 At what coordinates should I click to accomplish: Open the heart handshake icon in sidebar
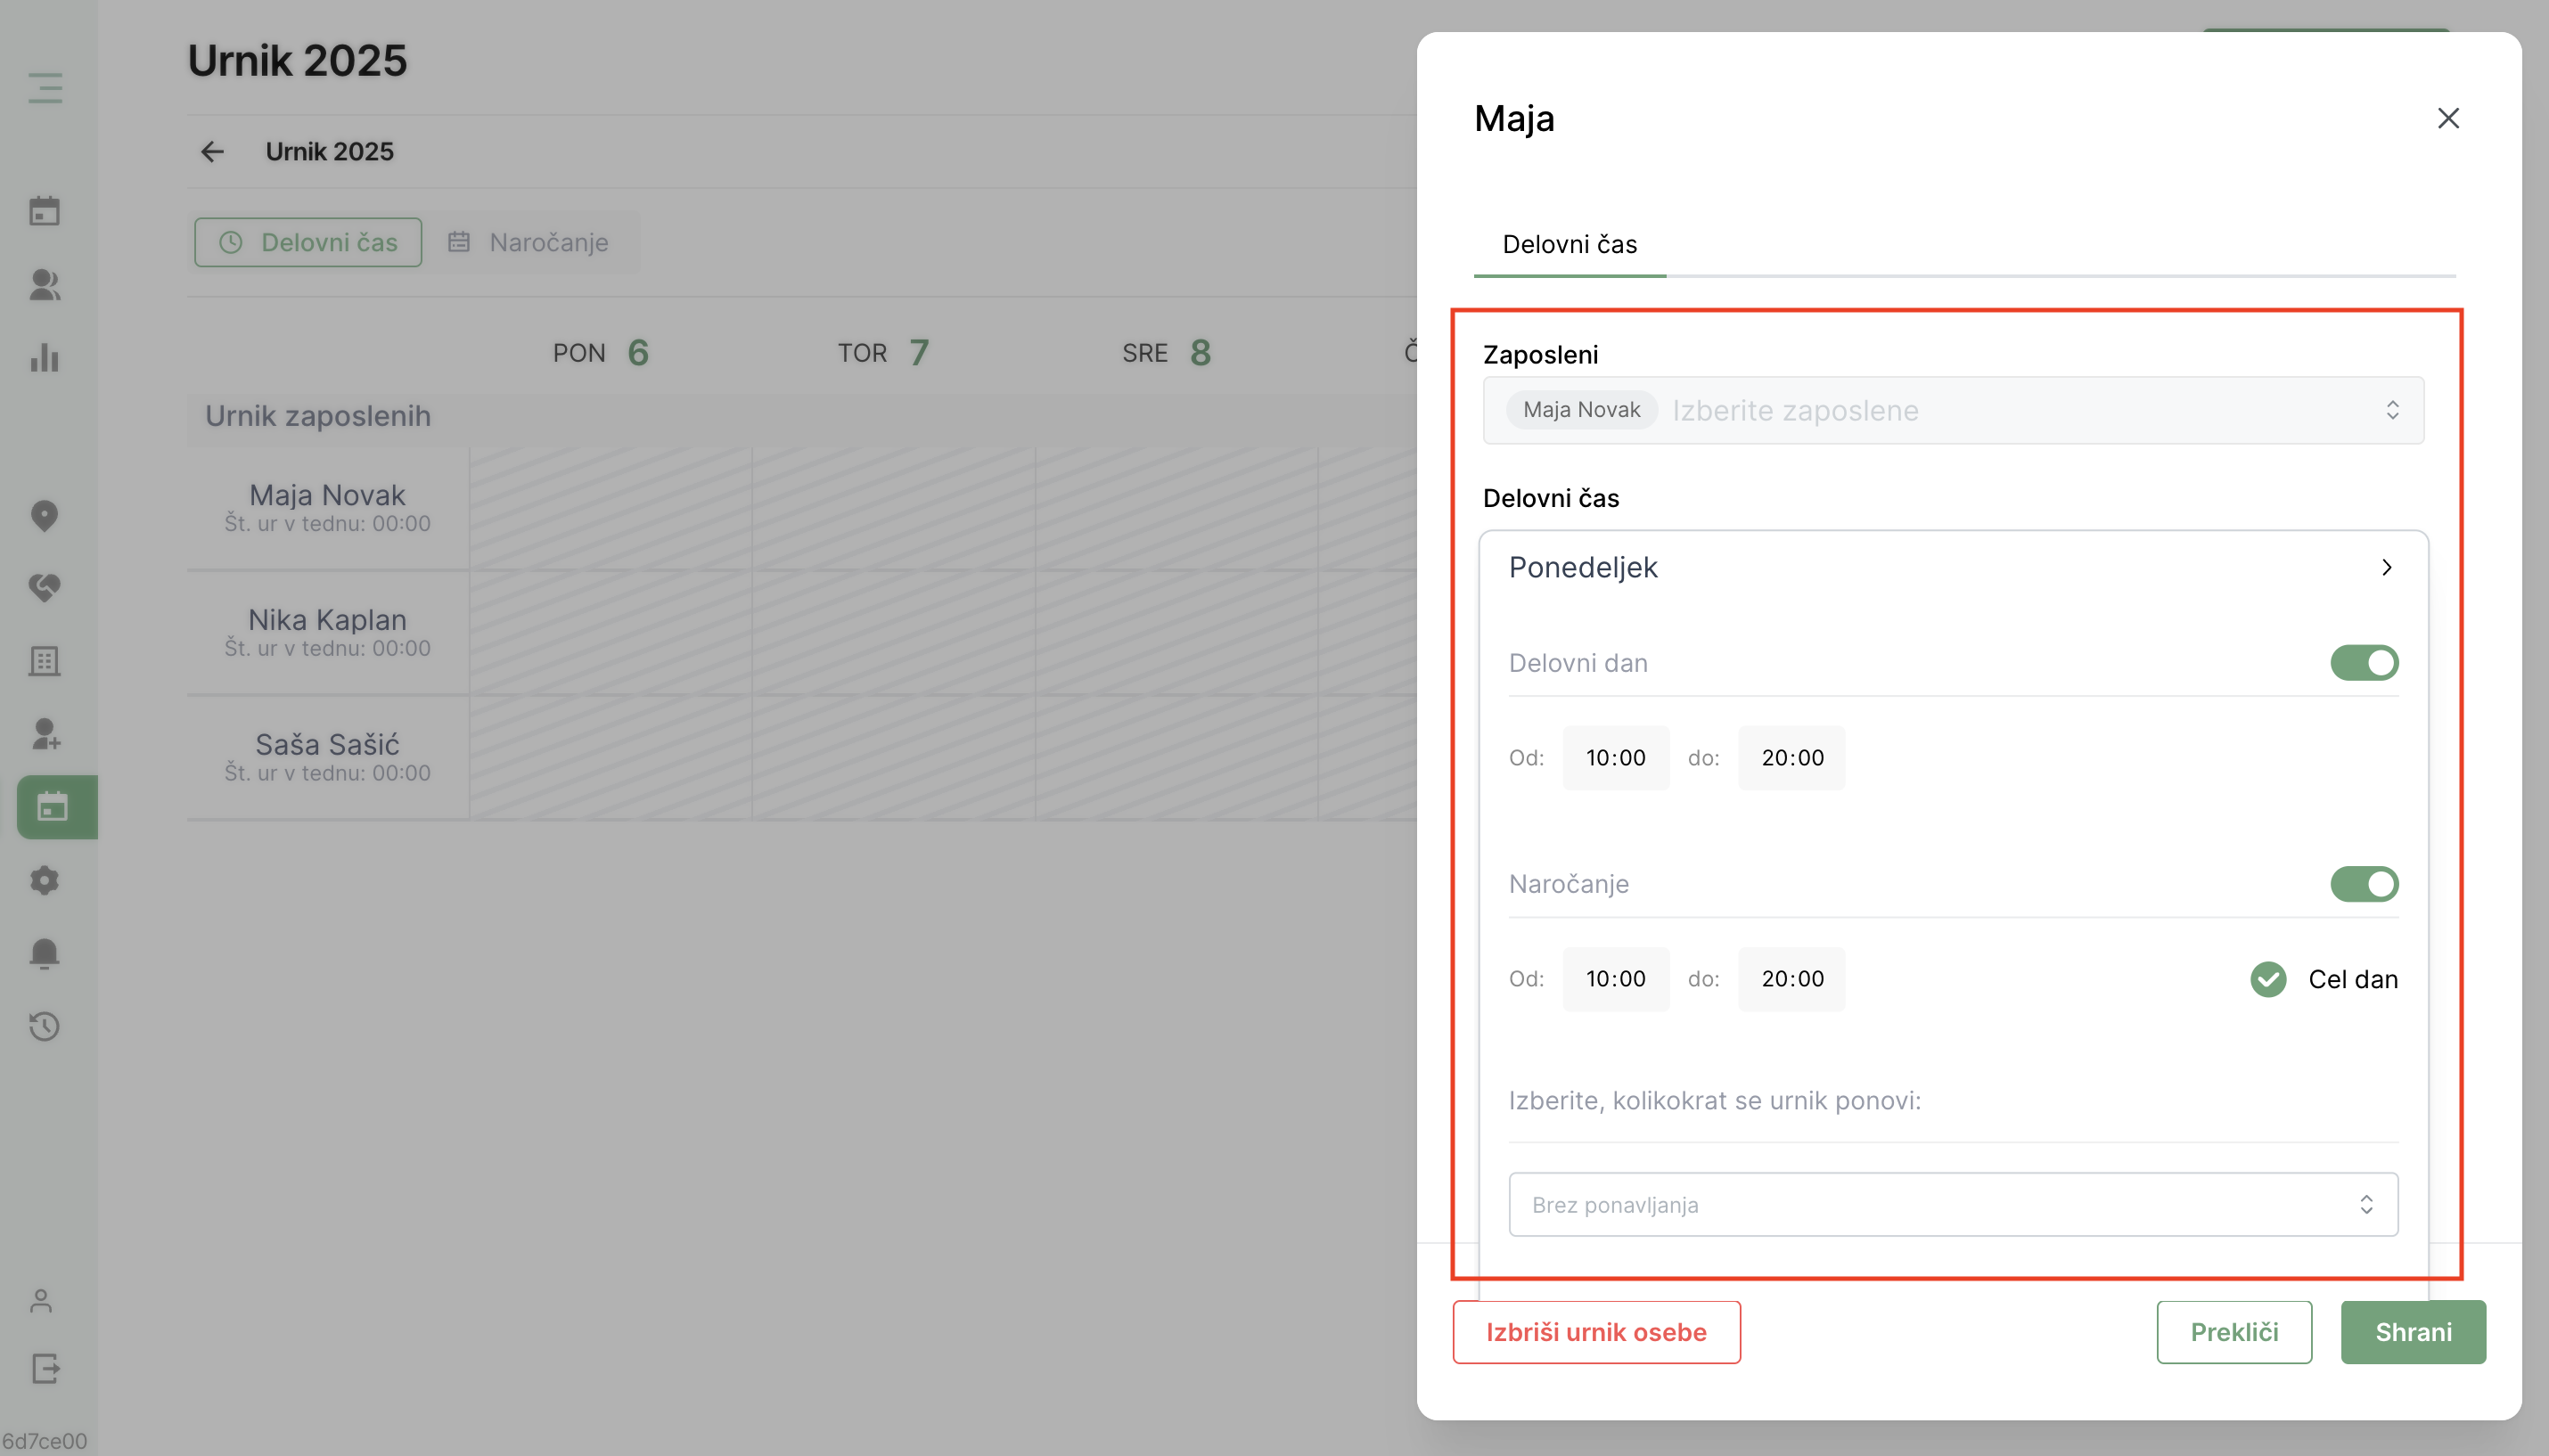pos(45,588)
